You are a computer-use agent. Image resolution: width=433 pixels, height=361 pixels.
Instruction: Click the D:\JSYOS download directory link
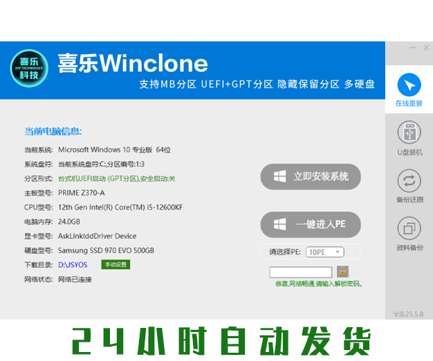coord(73,265)
